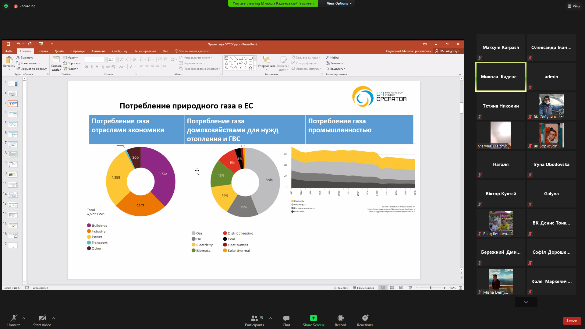The image size is (585, 329).
Task: Click the Record button icon
Action: [x=340, y=318]
